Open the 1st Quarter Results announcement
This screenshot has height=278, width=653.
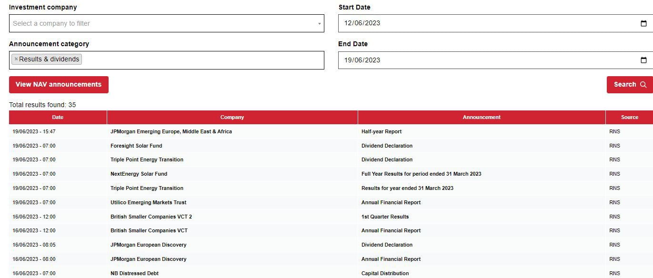385,217
